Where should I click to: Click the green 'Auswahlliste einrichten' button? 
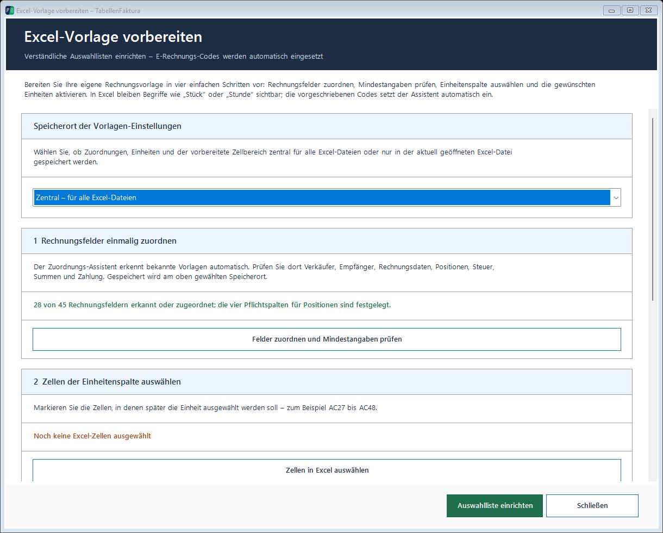click(495, 505)
